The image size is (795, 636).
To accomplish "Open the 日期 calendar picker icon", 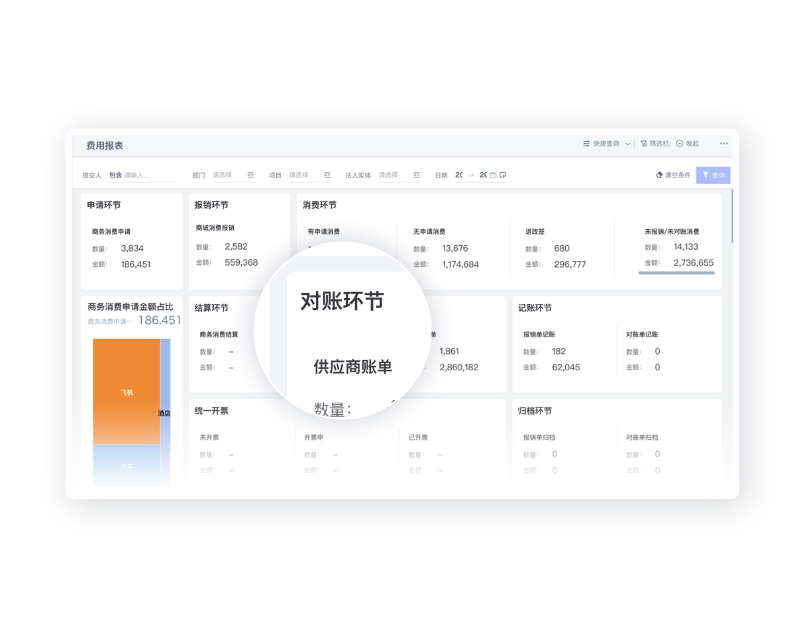I will (493, 176).
